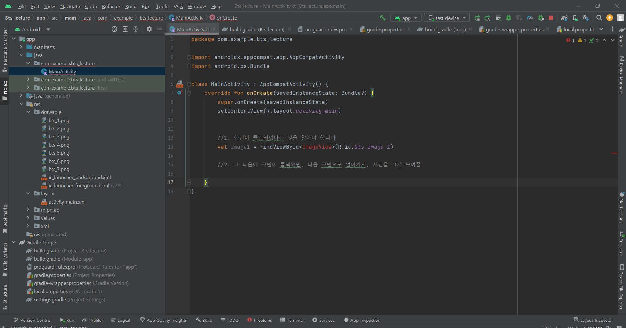Toggle the Project tool window strip button
The height and width of the screenshot is (328, 626).
pos(5,91)
